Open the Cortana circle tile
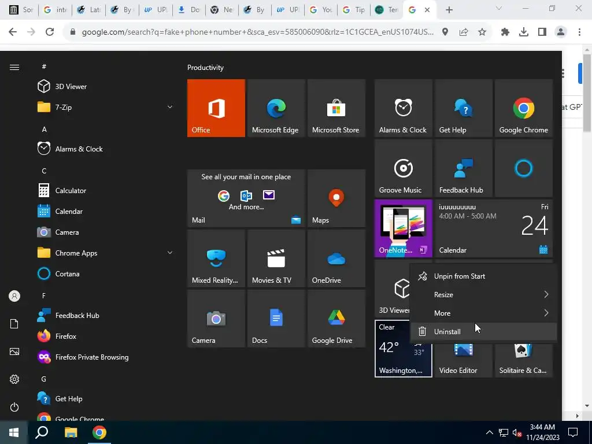This screenshot has width=592, height=444. (x=523, y=168)
